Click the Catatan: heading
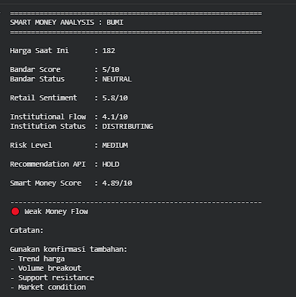296x297 pixels. (27, 230)
